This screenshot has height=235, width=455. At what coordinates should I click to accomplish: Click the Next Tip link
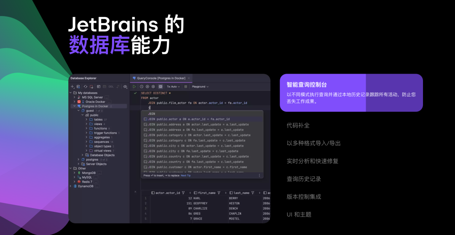pos(186,176)
